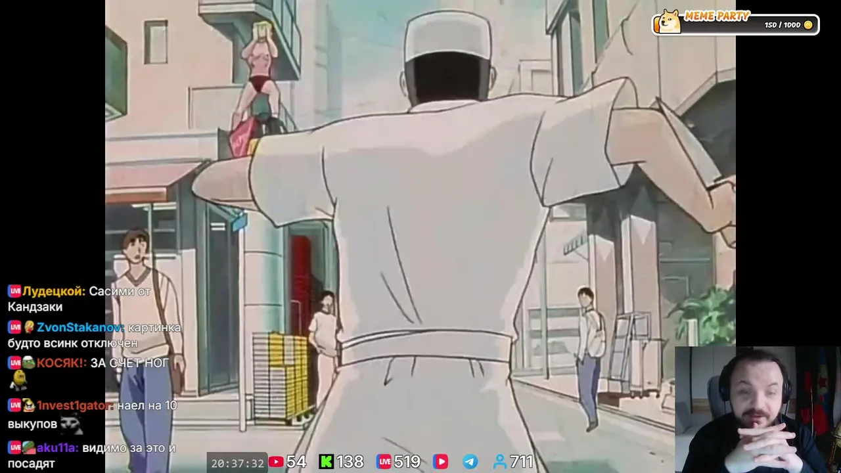
Task: Click the LIVE count '519'
Action: (407, 462)
